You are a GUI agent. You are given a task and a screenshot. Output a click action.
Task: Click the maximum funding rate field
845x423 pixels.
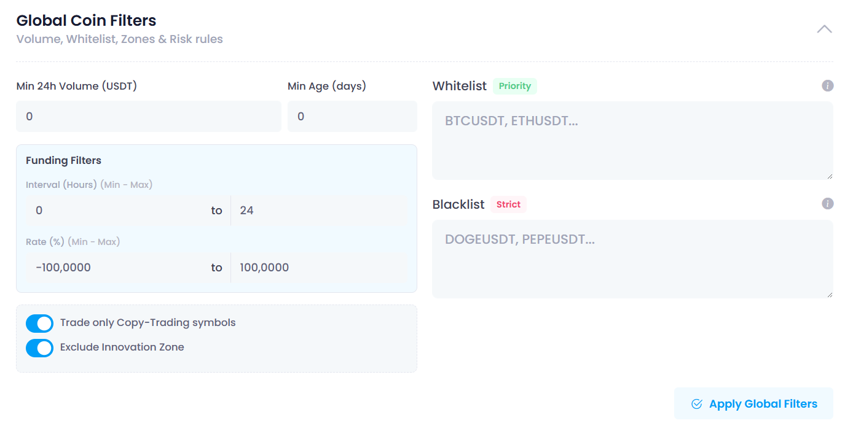pos(318,268)
